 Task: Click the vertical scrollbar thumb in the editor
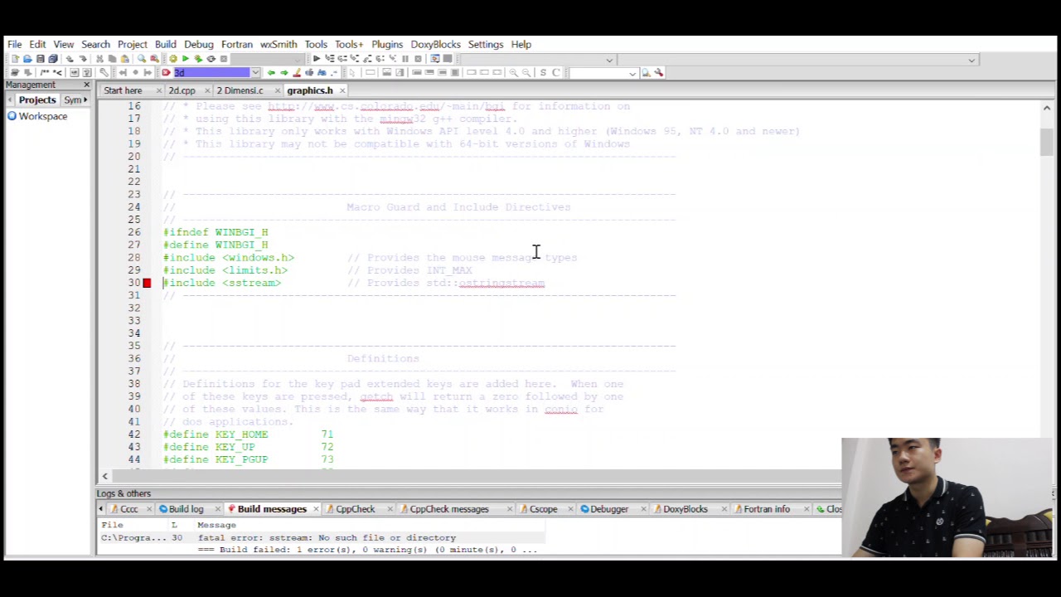[x=1046, y=143]
